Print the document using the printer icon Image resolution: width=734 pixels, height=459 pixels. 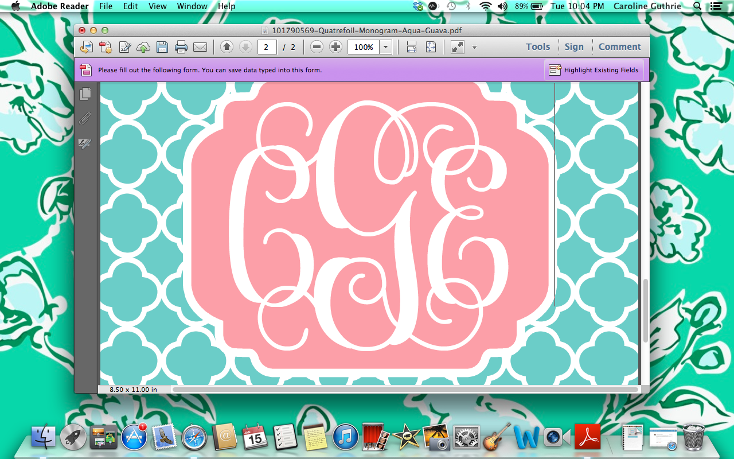point(181,47)
